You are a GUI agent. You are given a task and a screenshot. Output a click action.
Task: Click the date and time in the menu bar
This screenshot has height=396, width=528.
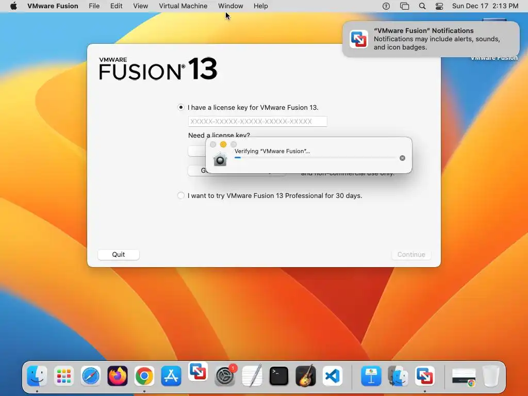coord(485,6)
